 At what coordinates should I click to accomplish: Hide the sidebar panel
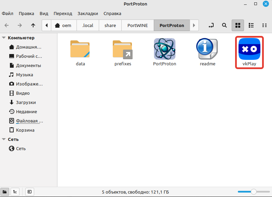click(29, 192)
